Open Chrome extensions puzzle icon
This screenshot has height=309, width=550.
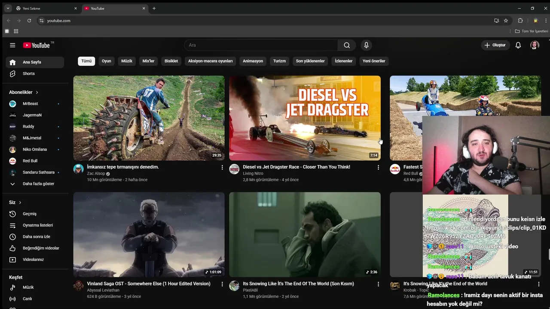point(520,21)
